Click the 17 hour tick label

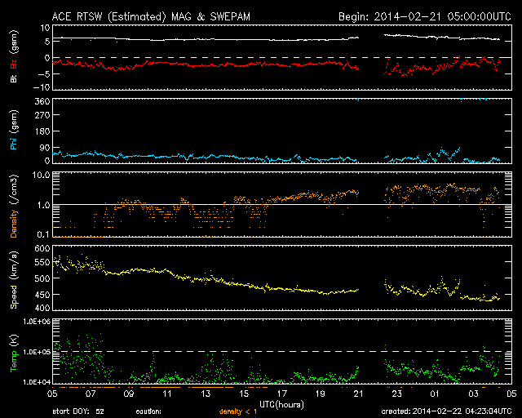(281, 394)
